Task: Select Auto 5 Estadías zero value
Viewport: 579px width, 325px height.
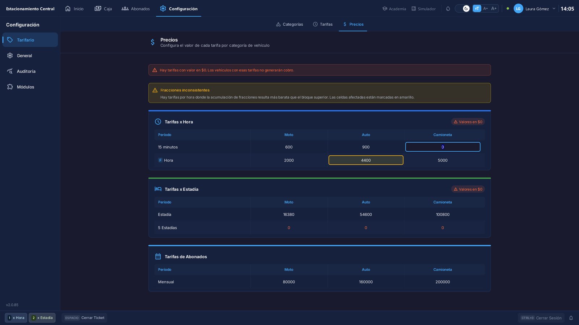Action: point(366,228)
